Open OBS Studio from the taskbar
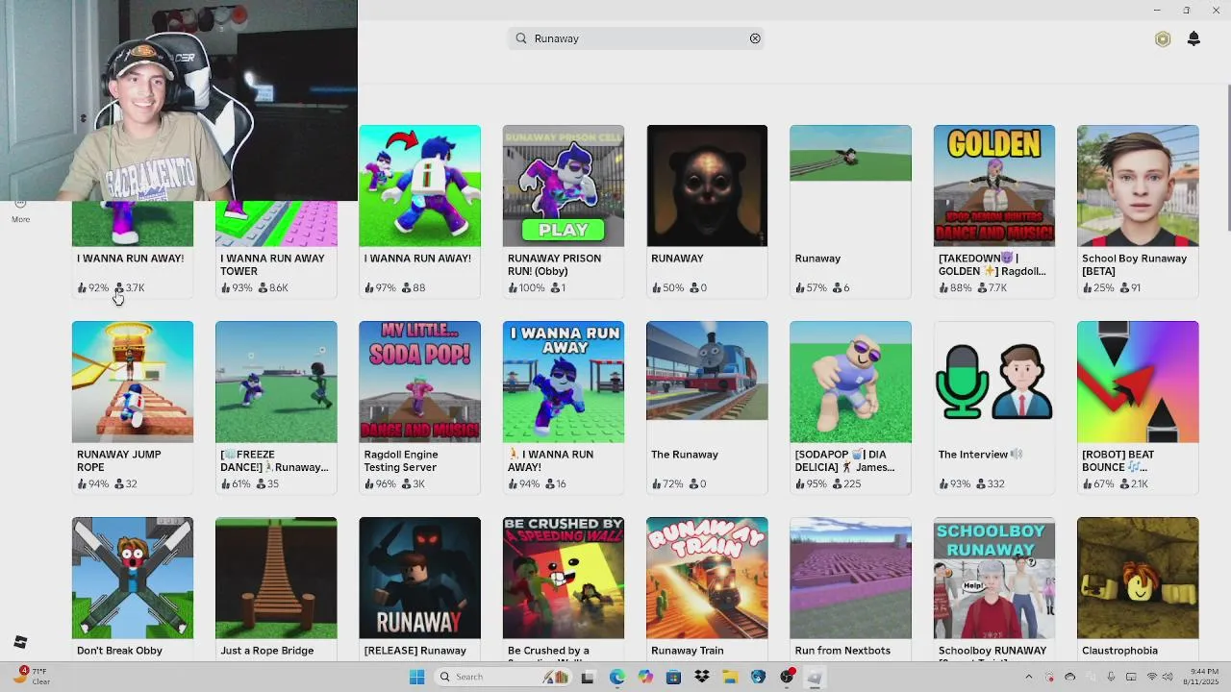 tap(787, 677)
